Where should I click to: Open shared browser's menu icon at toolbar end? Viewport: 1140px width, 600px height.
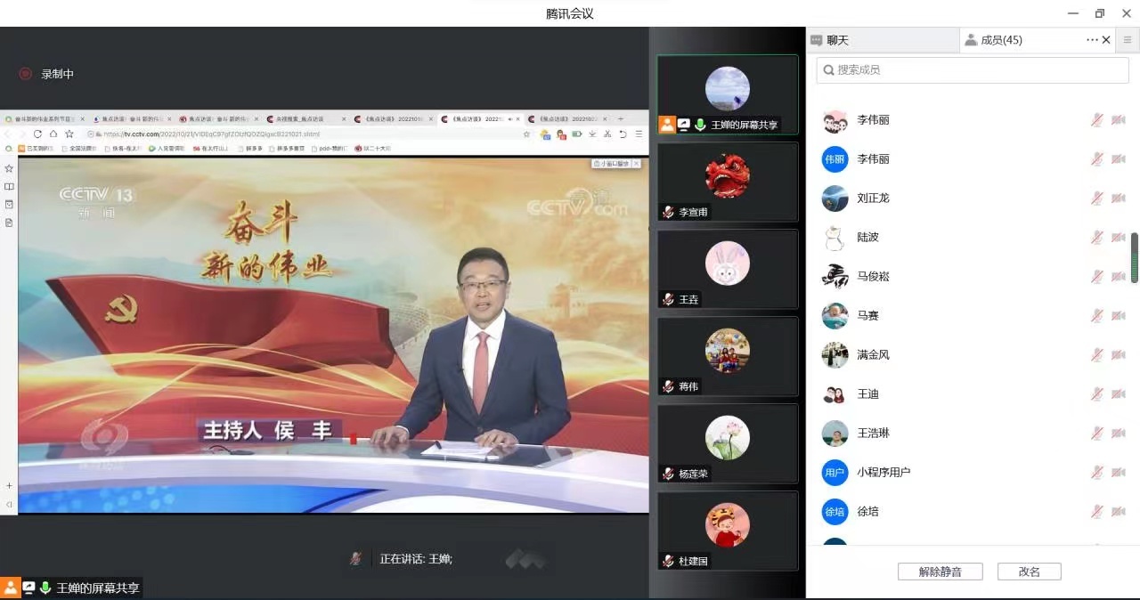click(639, 134)
